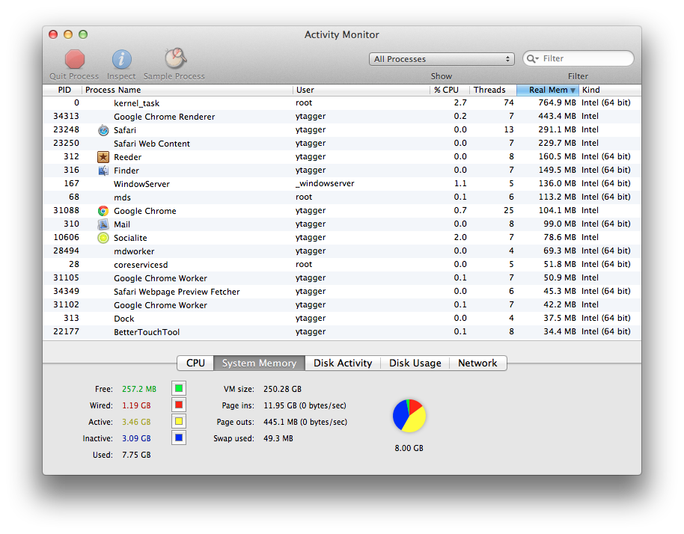Click the blue Inactive memory color swatch
The image size is (684, 534).
tap(179, 438)
